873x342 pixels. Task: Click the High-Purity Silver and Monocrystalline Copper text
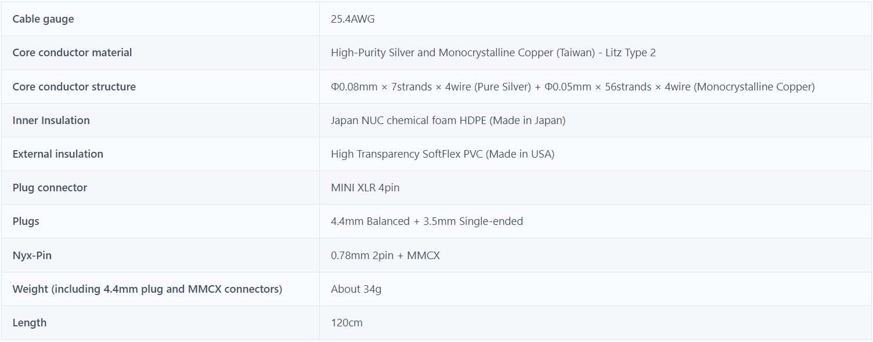coord(493,53)
